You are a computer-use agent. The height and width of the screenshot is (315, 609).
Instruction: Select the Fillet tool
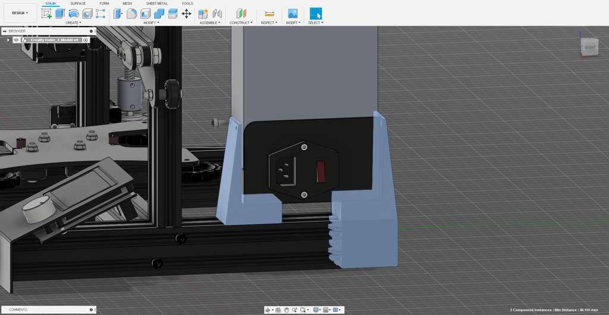(x=131, y=13)
